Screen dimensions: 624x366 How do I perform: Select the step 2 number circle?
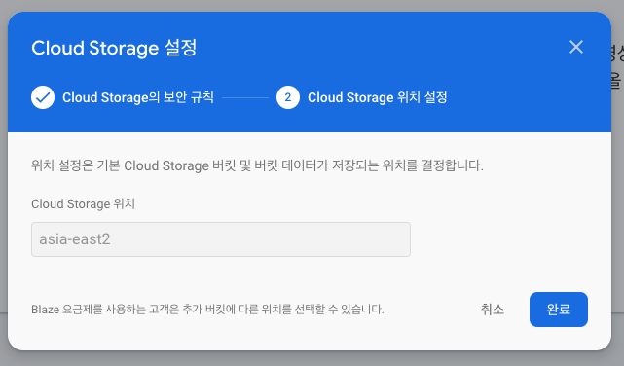(x=288, y=97)
